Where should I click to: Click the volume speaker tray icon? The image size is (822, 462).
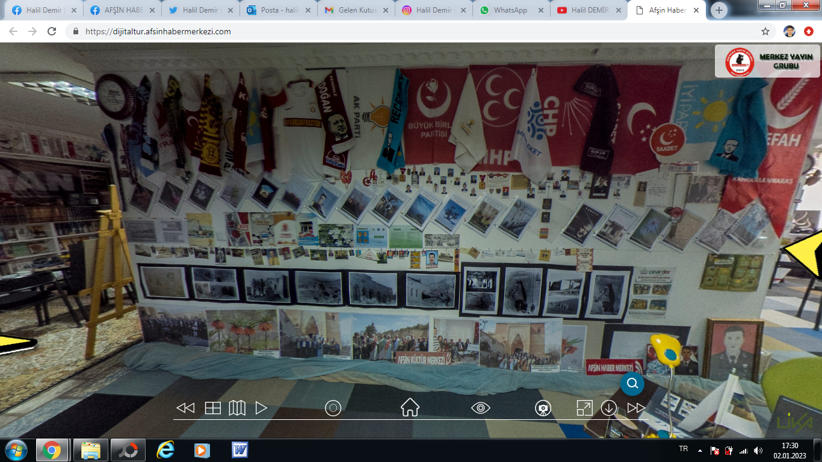[758, 451]
